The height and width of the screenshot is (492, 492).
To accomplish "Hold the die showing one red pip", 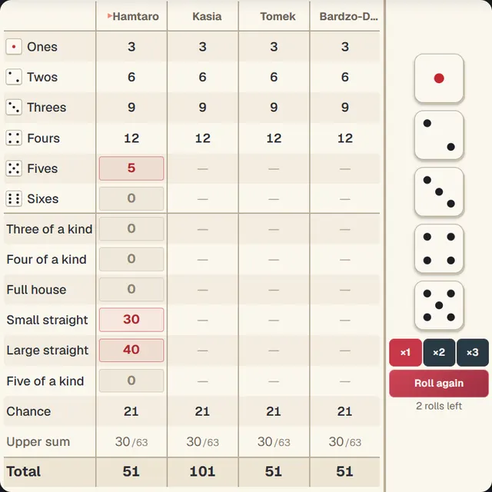I will 439,78.
